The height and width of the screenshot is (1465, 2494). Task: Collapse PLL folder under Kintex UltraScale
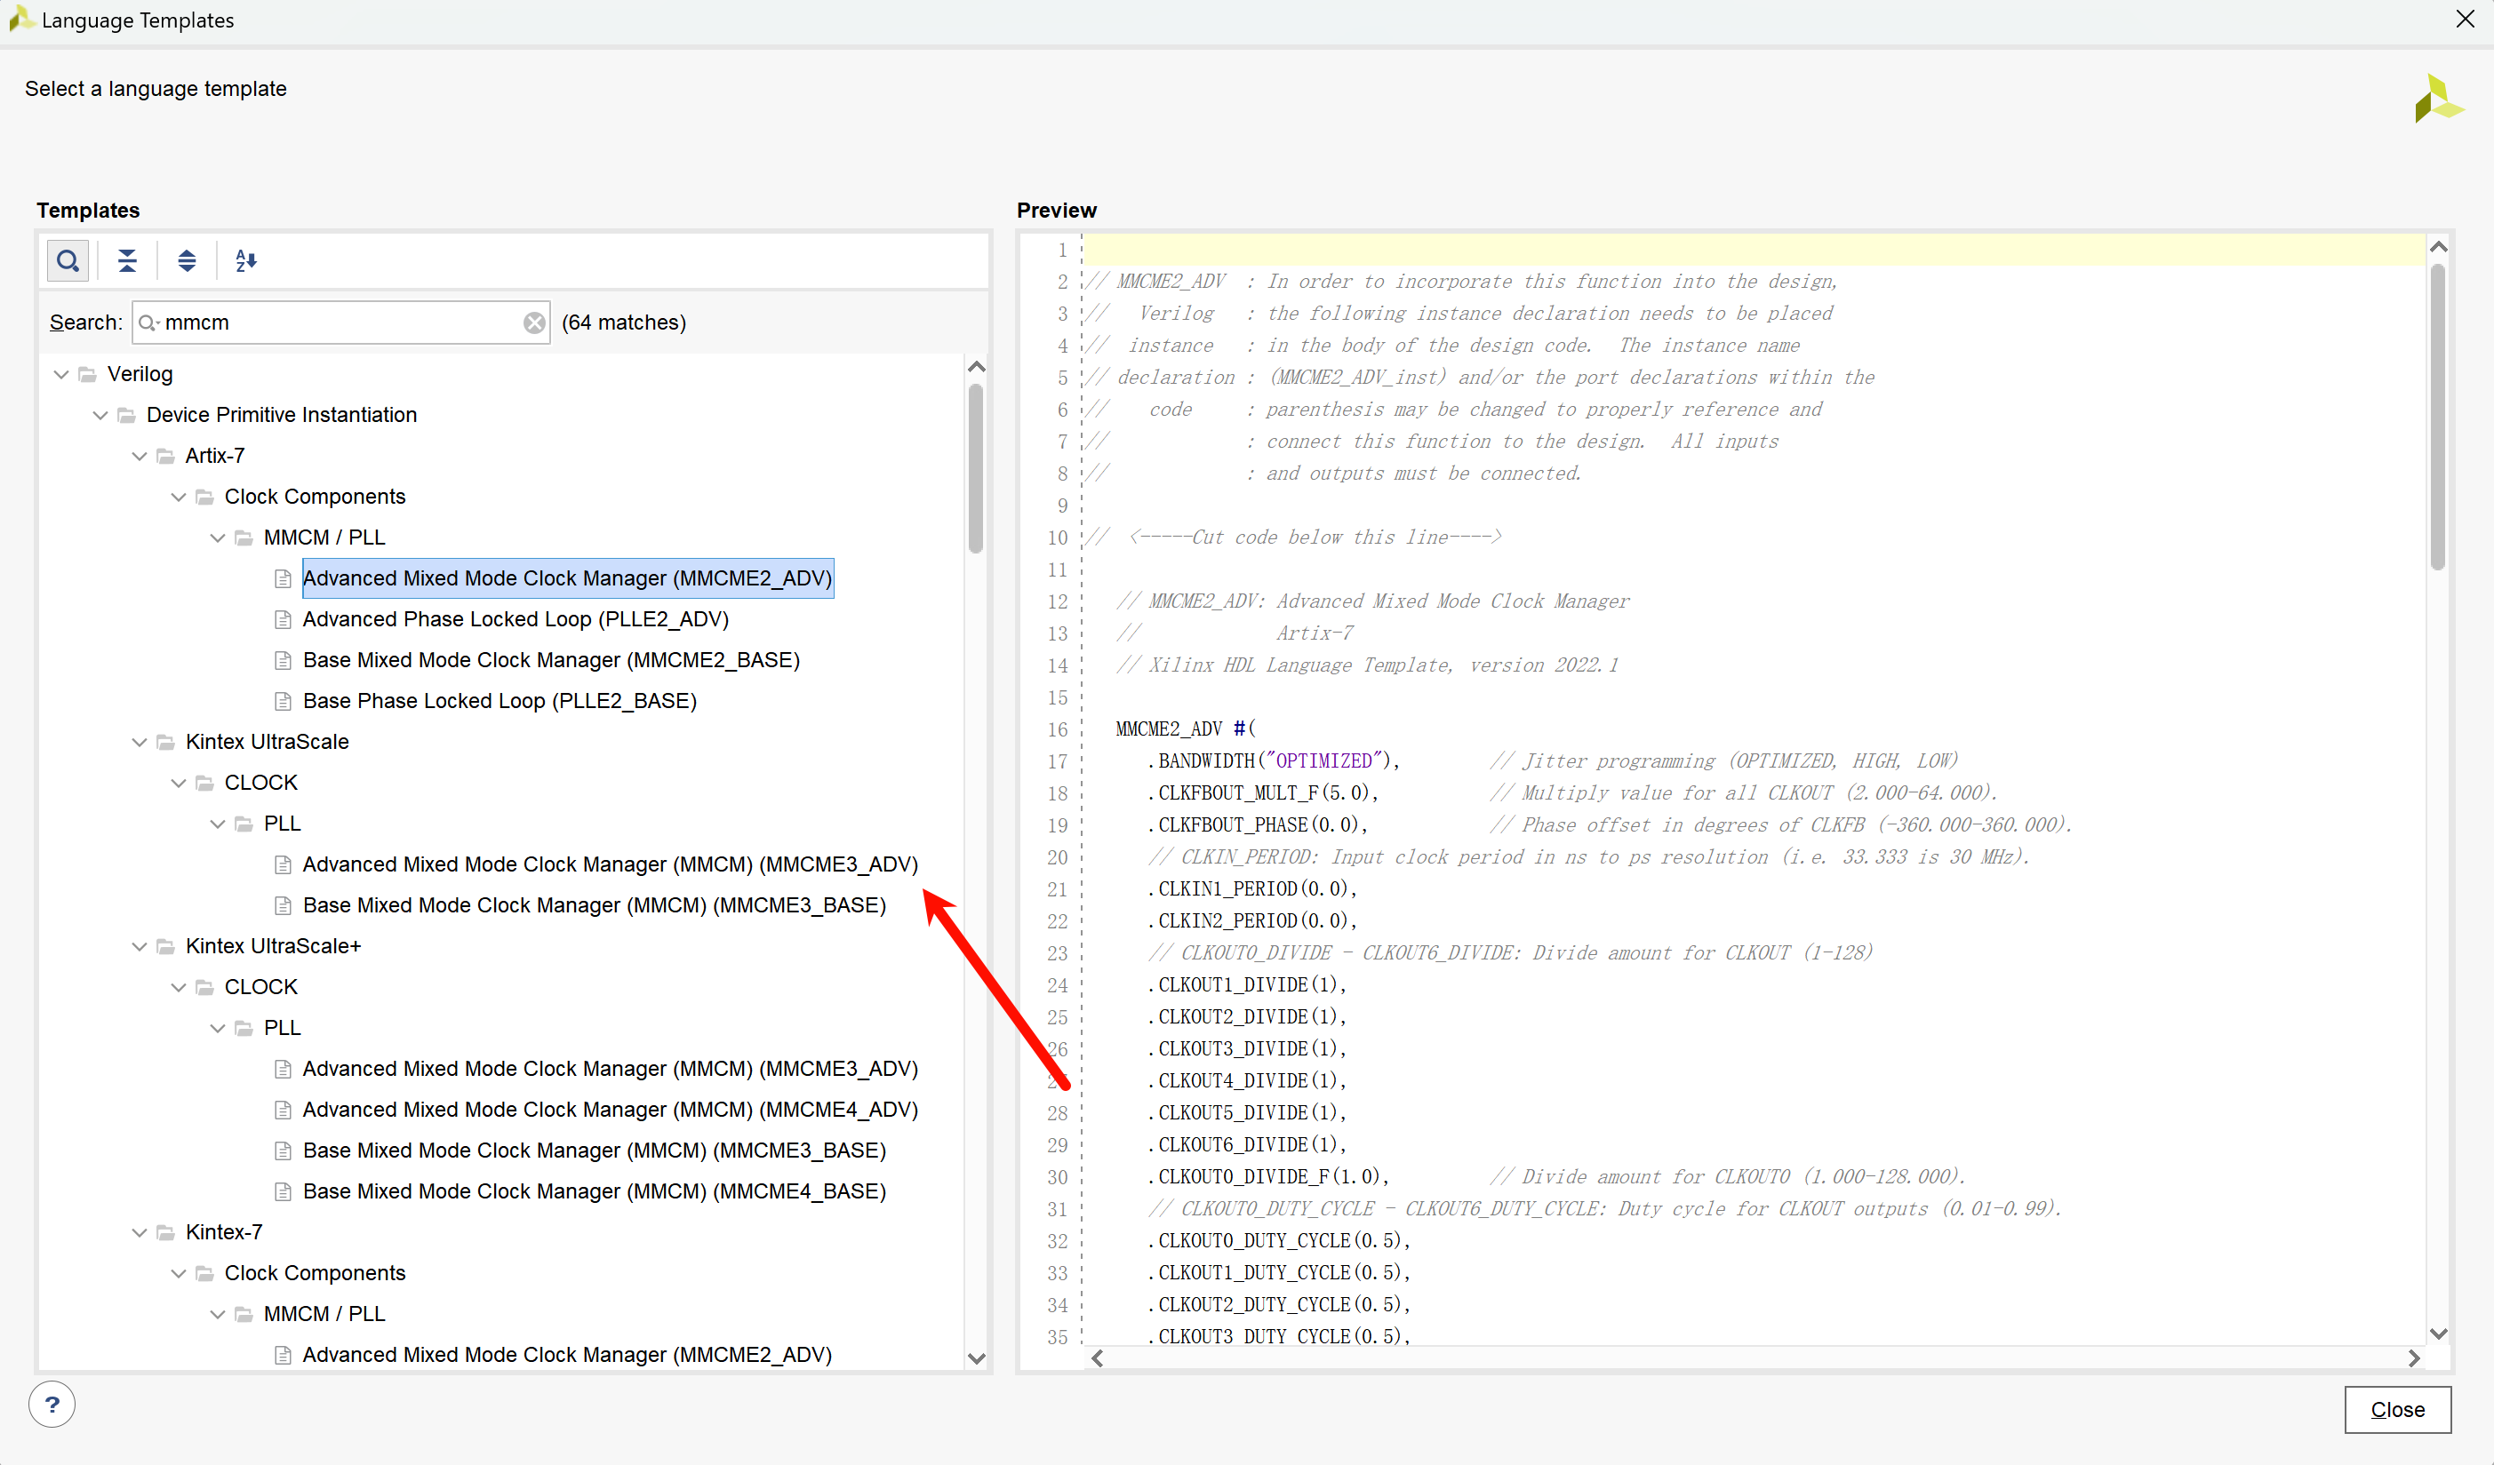click(218, 824)
